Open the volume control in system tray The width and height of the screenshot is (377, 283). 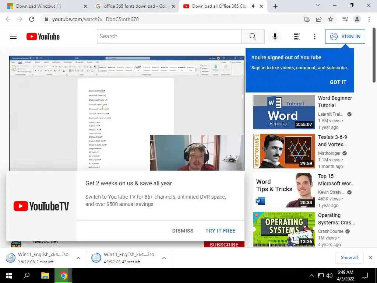[x=330, y=276]
